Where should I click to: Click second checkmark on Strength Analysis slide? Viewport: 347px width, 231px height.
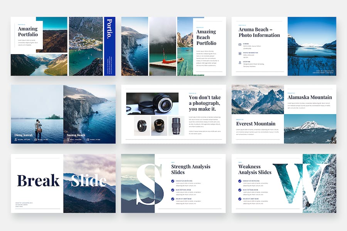(173, 190)
